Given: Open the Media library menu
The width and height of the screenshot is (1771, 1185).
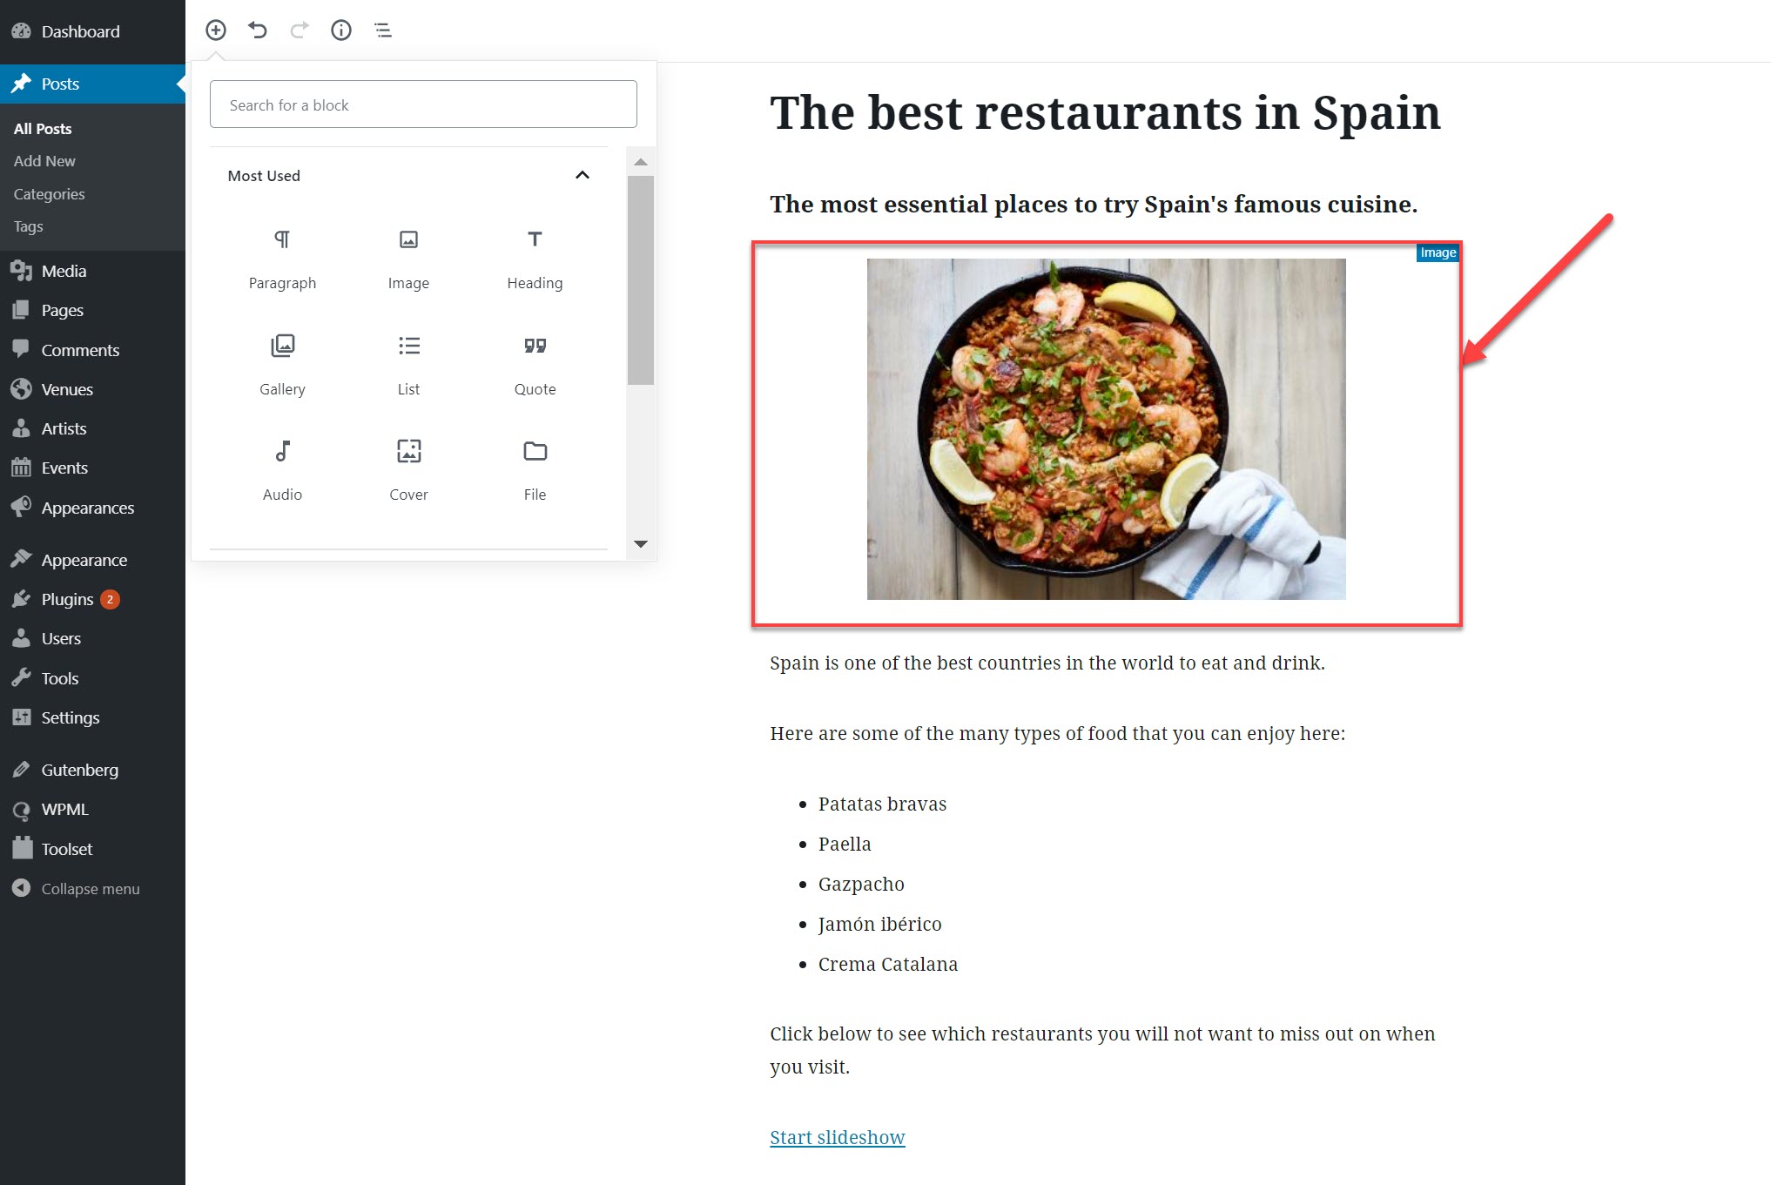Looking at the screenshot, I should (x=92, y=271).
